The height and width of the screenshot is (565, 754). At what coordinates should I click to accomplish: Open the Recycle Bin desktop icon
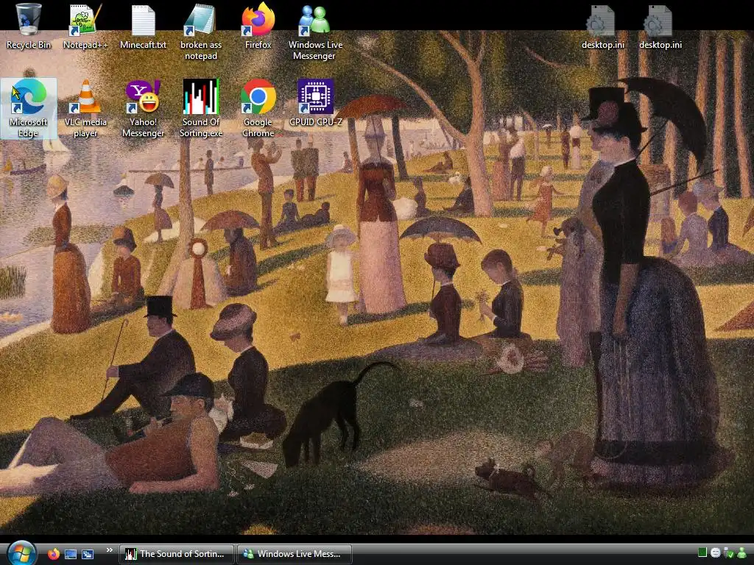pyautogui.click(x=29, y=26)
